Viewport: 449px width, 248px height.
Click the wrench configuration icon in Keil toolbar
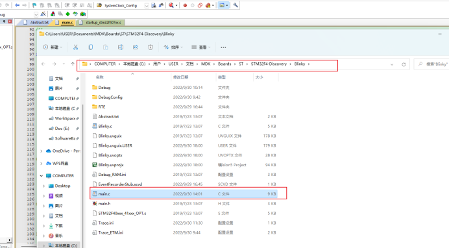(236, 5)
